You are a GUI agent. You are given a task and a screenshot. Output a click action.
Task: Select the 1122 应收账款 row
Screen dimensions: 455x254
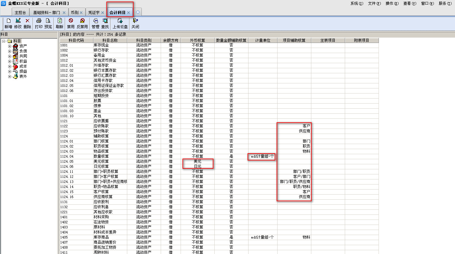click(x=101, y=126)
